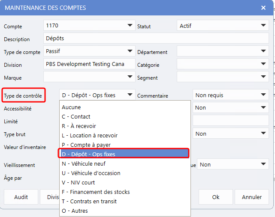
Task: Click the Ok button
Action: pos(216,197)
